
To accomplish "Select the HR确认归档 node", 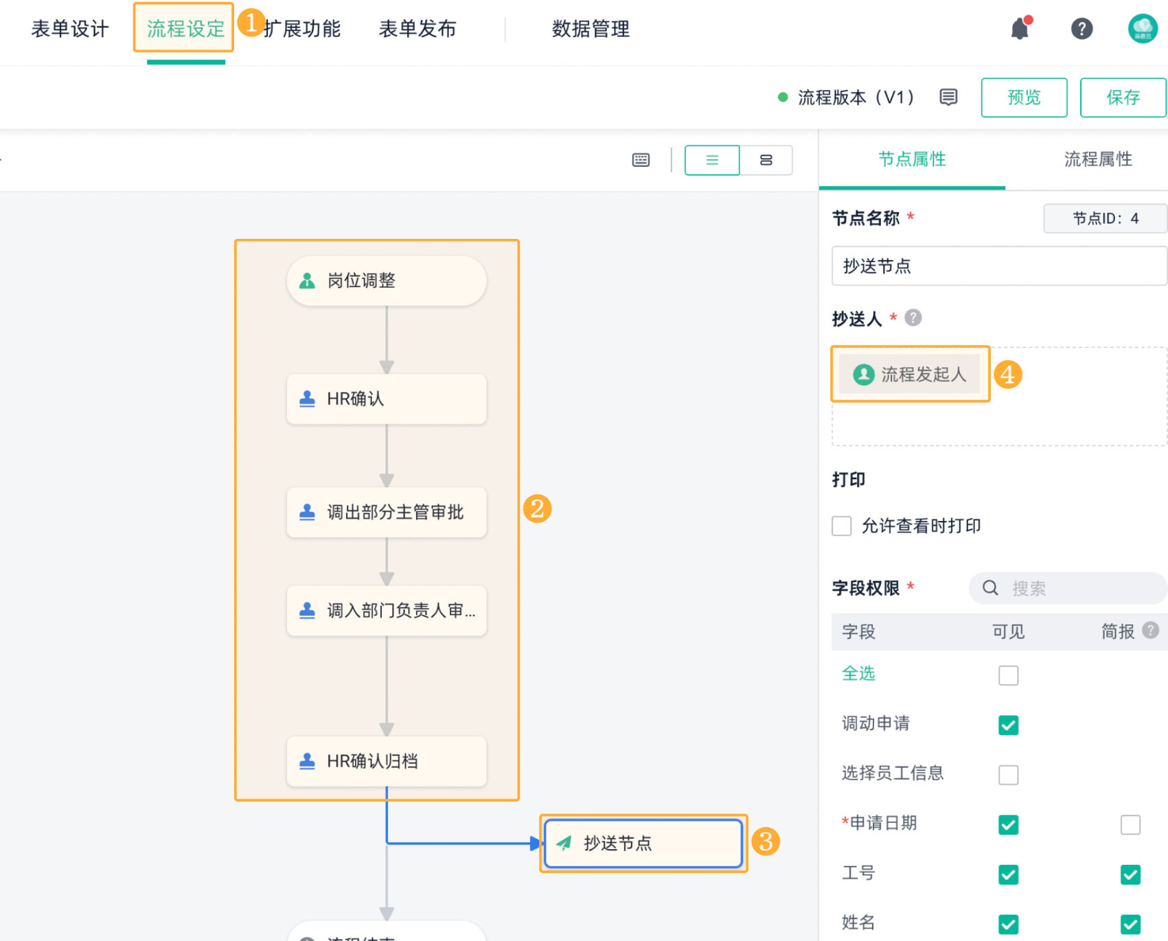I will coord(387,761).
